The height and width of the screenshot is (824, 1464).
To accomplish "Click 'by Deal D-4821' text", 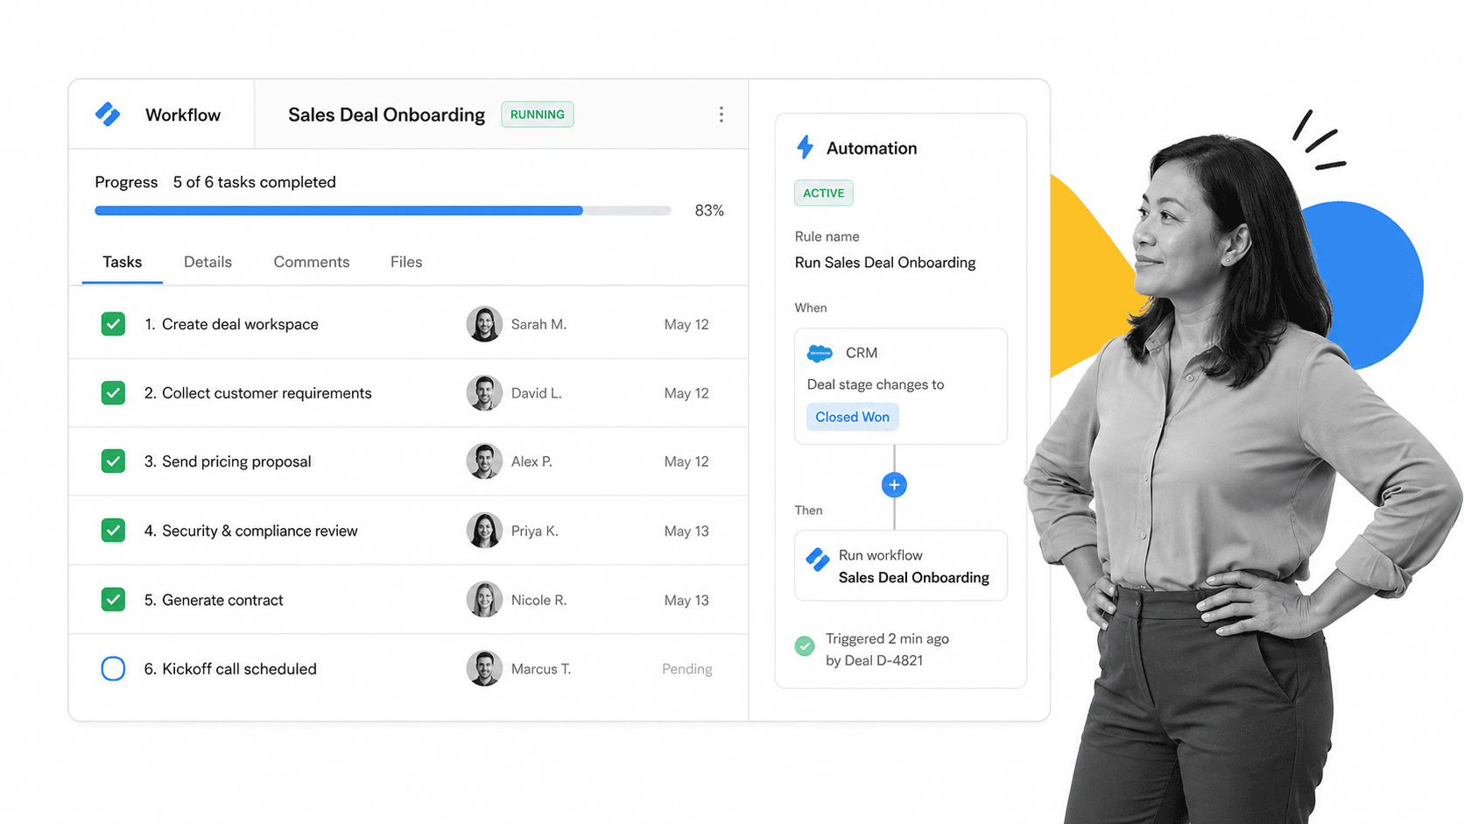I will pos(874,660).
